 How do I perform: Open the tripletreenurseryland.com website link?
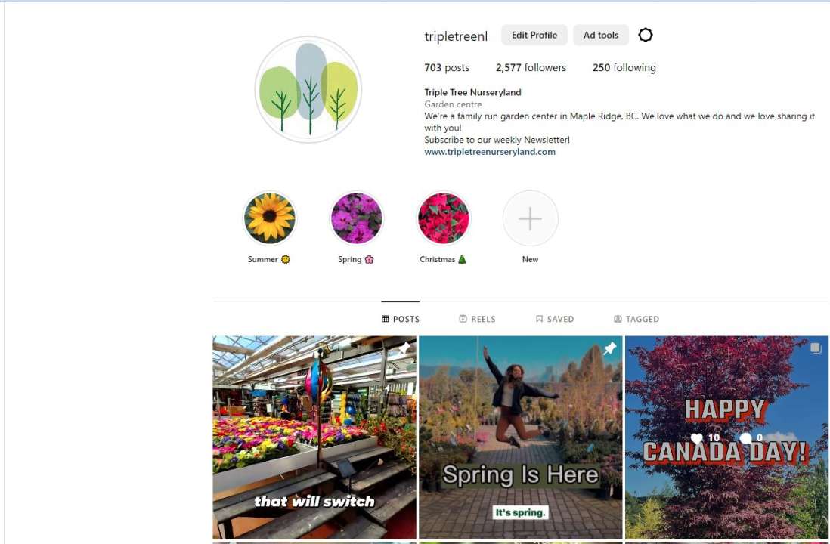point(490,151)
